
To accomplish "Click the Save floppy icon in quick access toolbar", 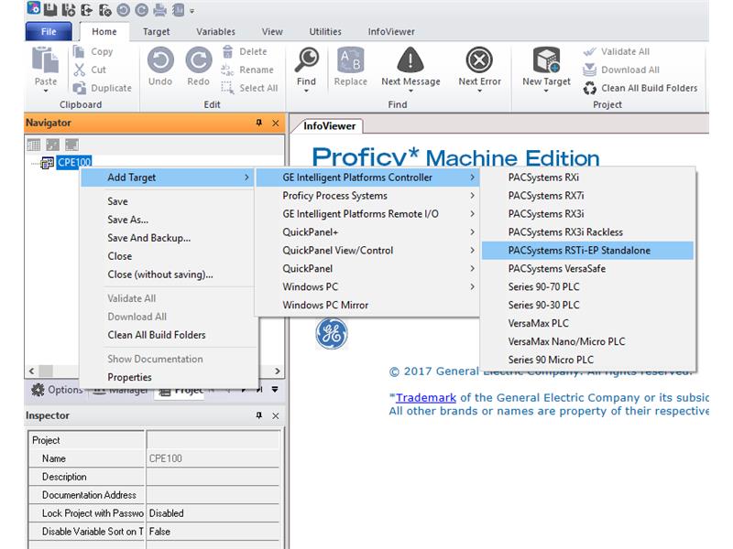I will (50, 10).
